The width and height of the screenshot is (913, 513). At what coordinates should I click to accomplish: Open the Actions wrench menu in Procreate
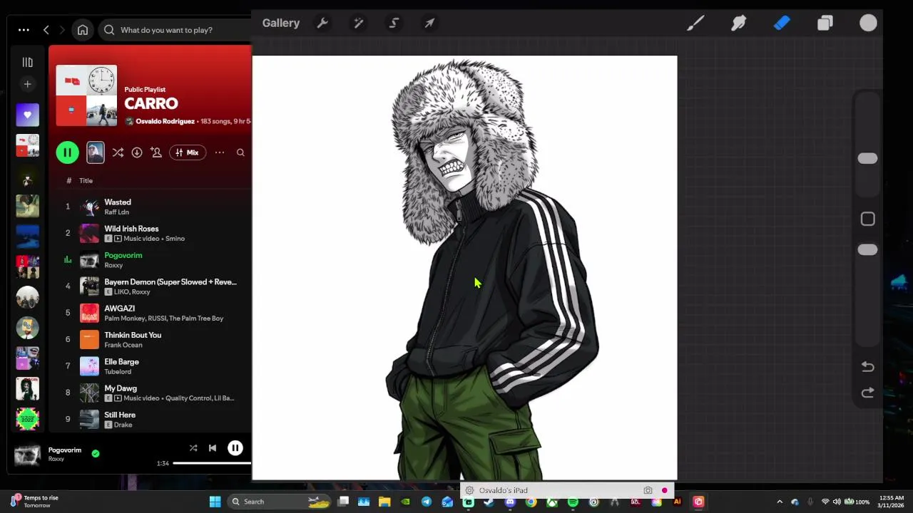(322, 23)
